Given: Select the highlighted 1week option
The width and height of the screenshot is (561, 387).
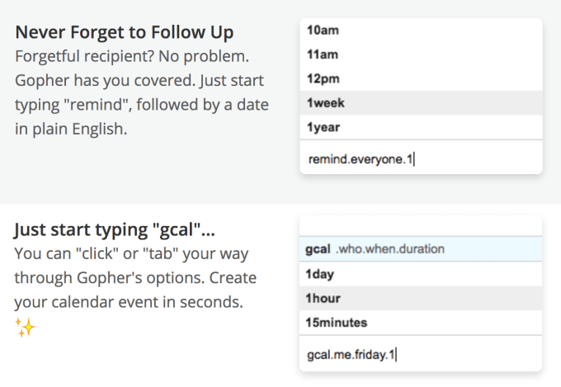Looking at the screenshot, I should [325, 103].
